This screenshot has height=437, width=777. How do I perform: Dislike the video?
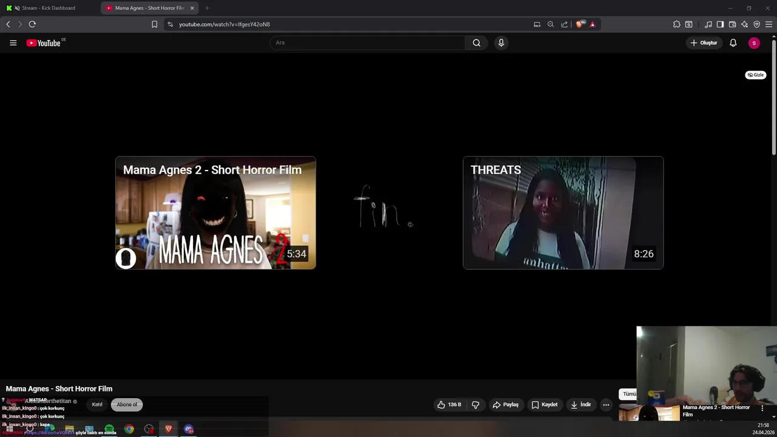(x=475, y=404)
